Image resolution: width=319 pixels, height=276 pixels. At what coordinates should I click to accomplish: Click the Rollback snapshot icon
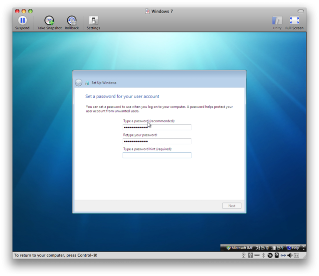click(72, 20)
